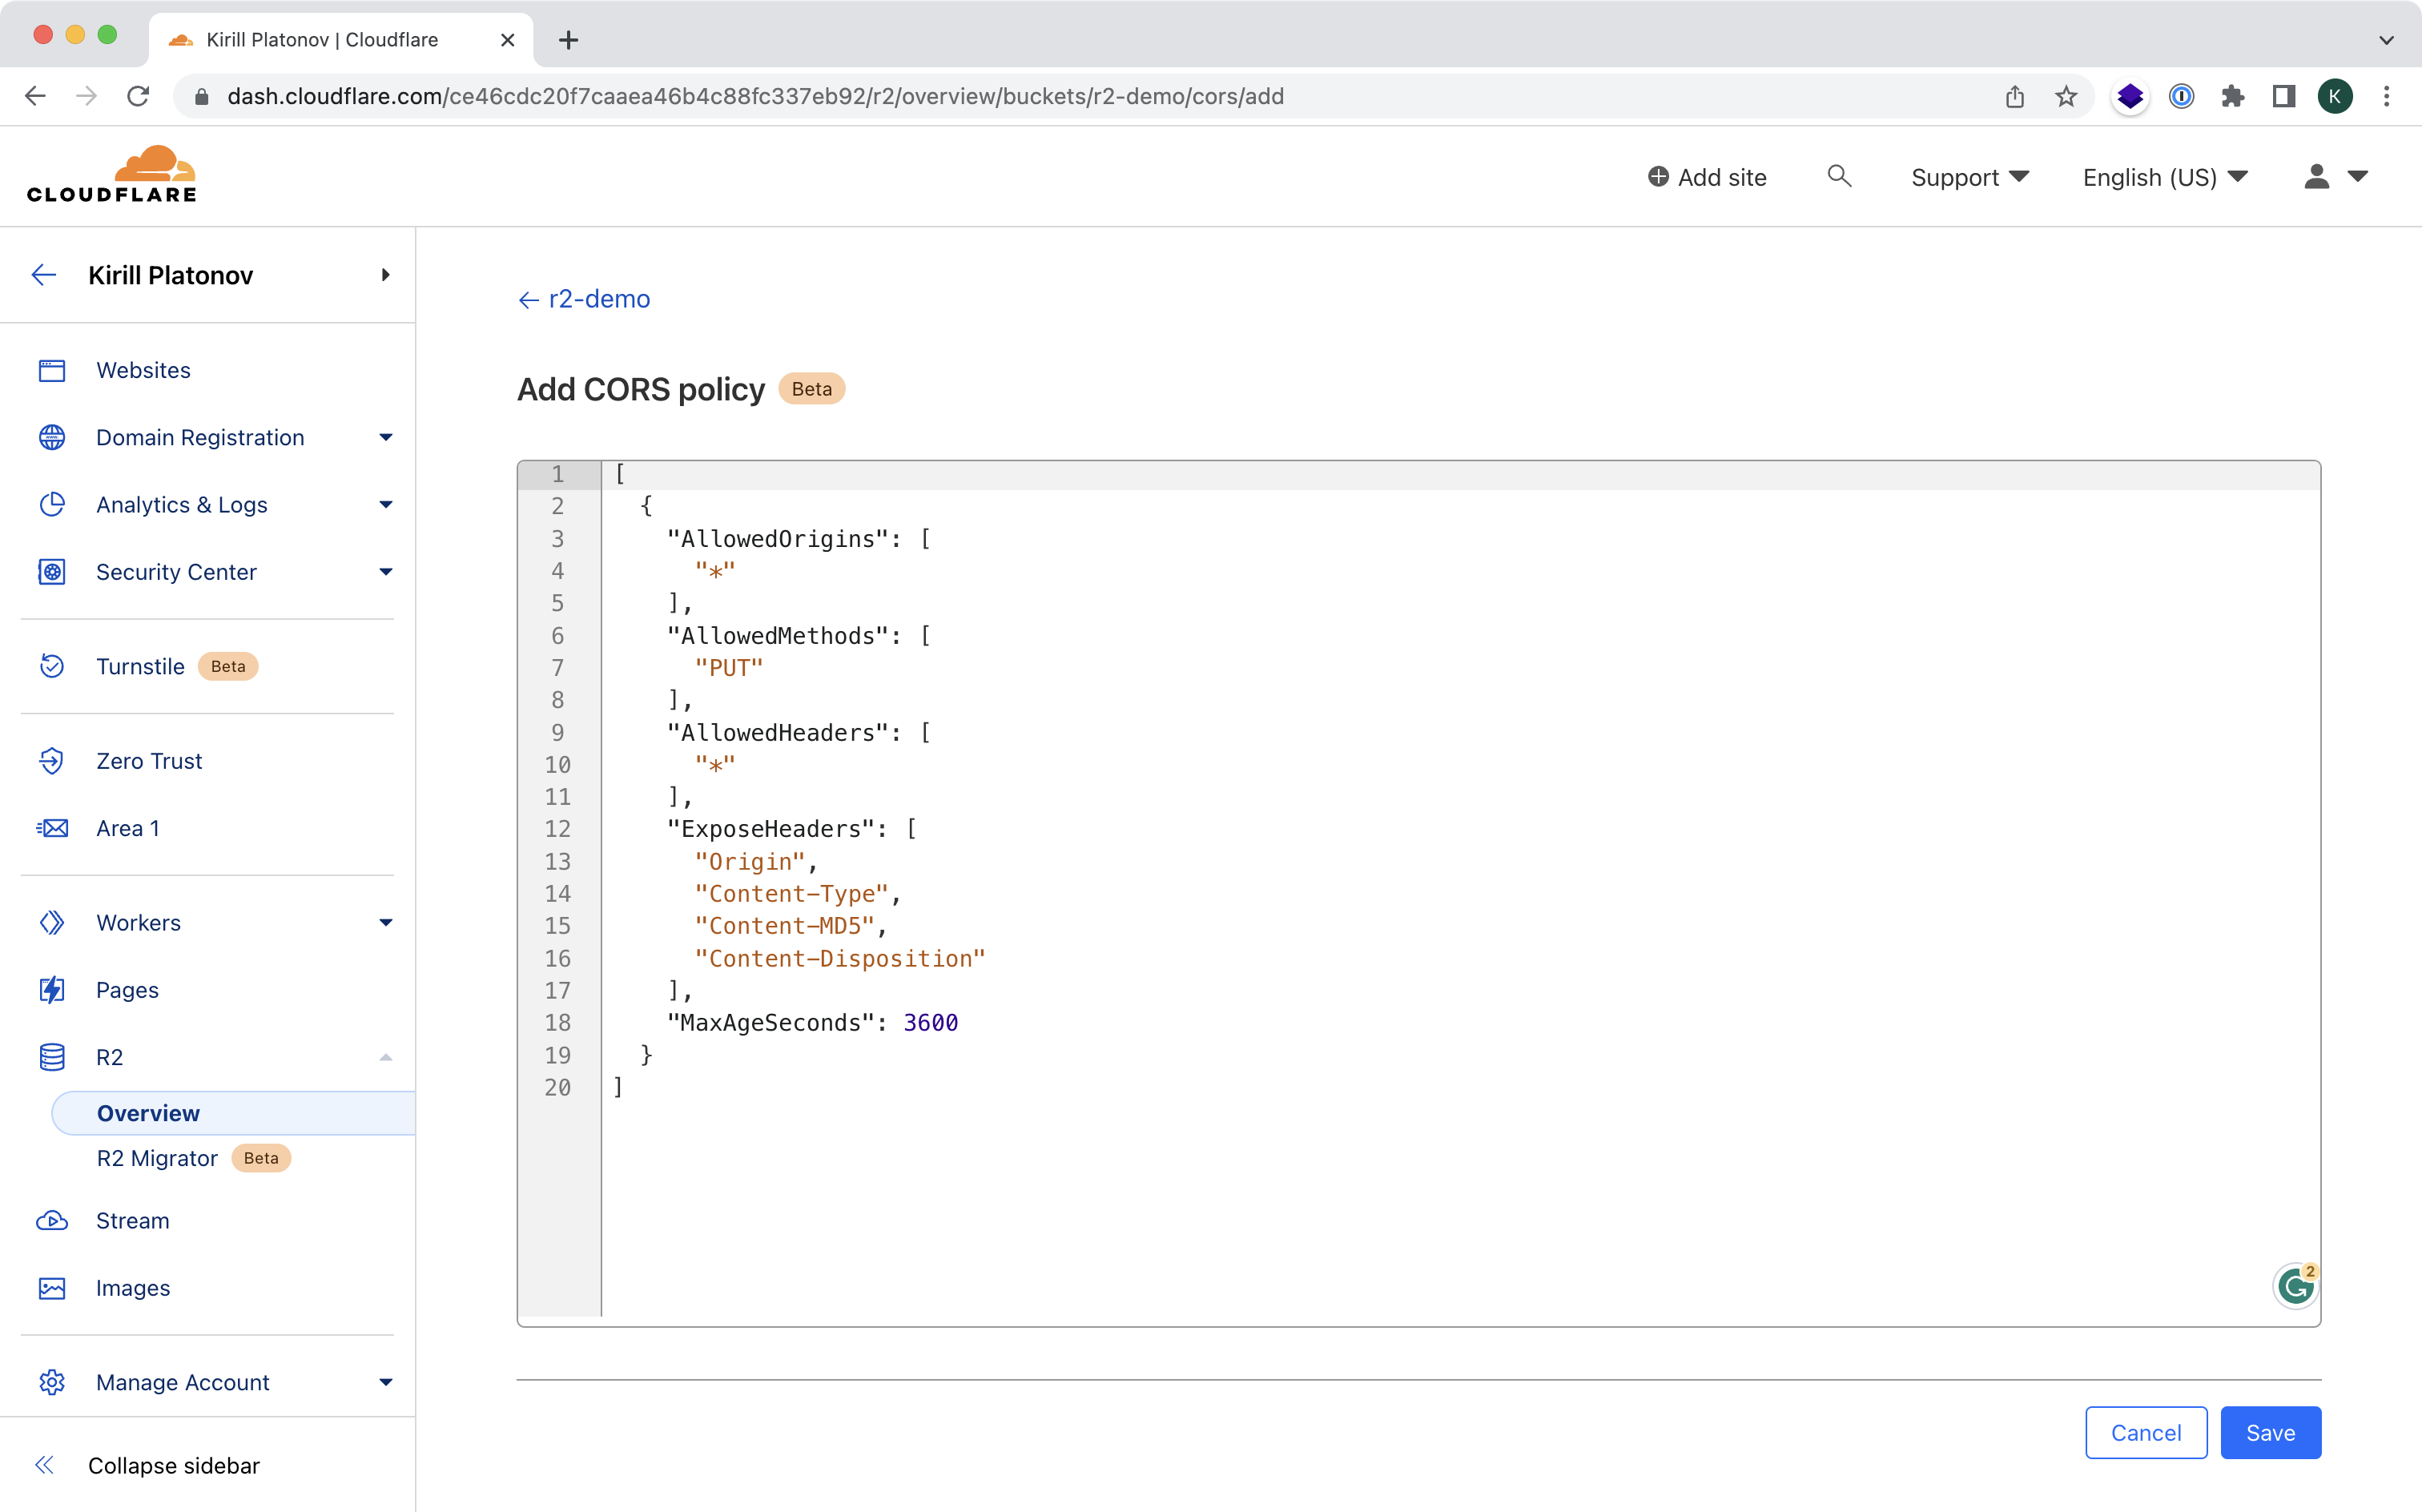
Task: Click the Save button
Action: coord(2272,1432)
